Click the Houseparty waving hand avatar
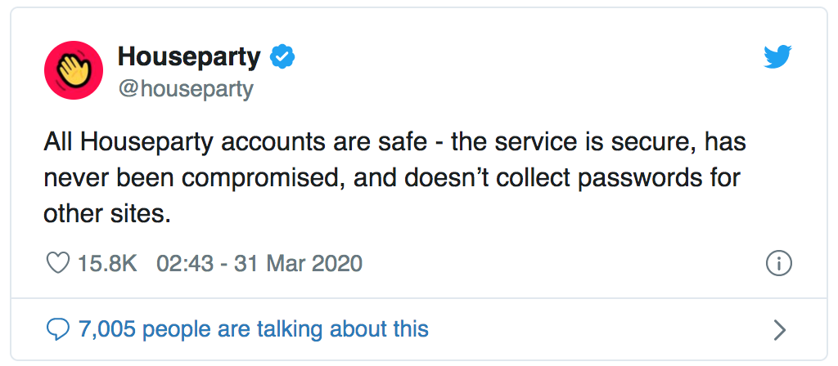838x366 pixels. tap(73, 70)
